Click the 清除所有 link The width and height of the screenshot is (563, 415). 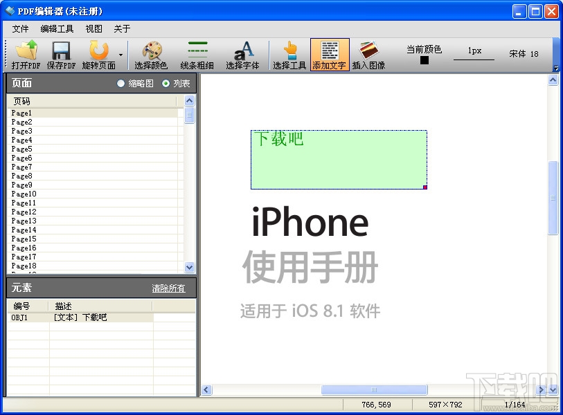168,288
